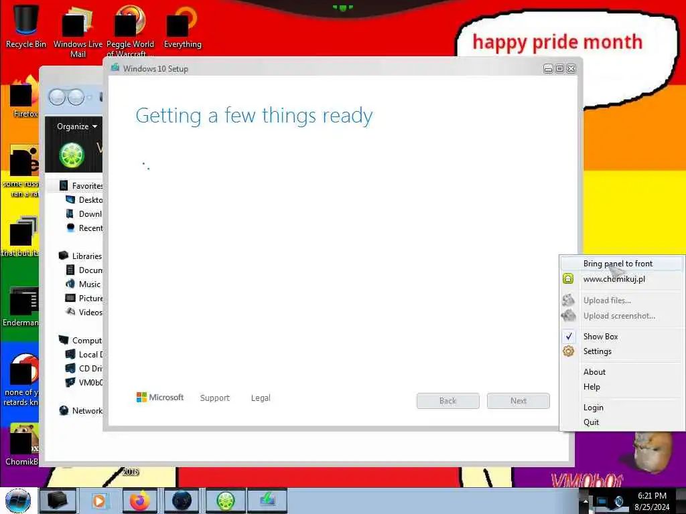Open the Enderman desktop icon
Image resolution: width=686 pixels, height=514 pixels.
(x=21, y=306)
